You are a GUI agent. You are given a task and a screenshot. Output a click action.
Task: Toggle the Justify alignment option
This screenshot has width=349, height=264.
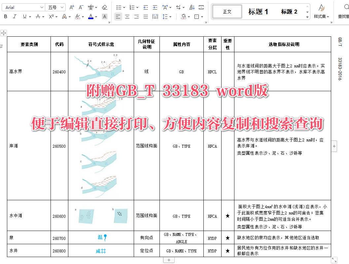pos(146,17)
